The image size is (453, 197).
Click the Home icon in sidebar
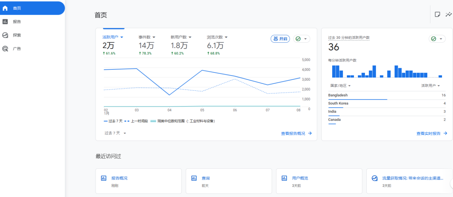[5, 8]
